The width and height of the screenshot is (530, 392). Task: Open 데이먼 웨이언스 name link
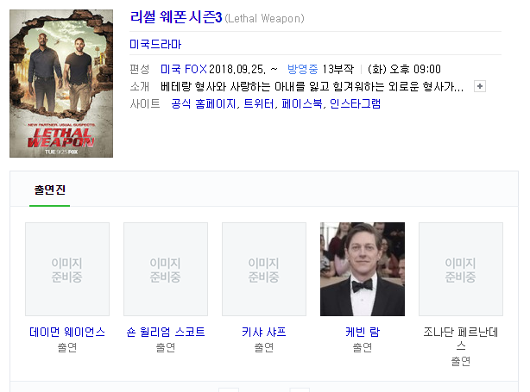click(x=67, y=332)
